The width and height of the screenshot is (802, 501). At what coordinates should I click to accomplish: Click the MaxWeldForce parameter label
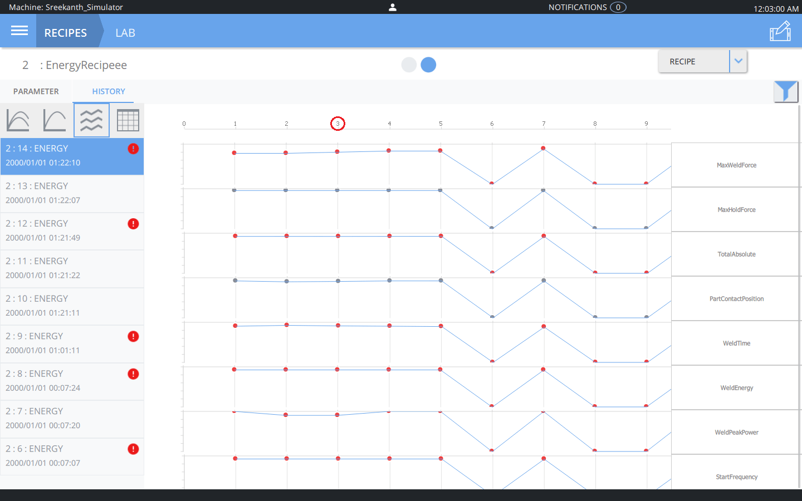pyautogui.click(x=736, y=165)
